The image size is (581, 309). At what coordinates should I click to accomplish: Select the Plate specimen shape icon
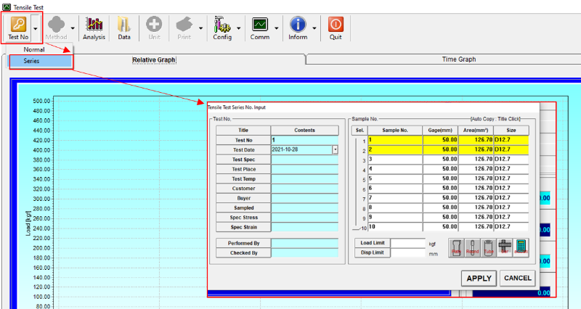pos(456,247)
